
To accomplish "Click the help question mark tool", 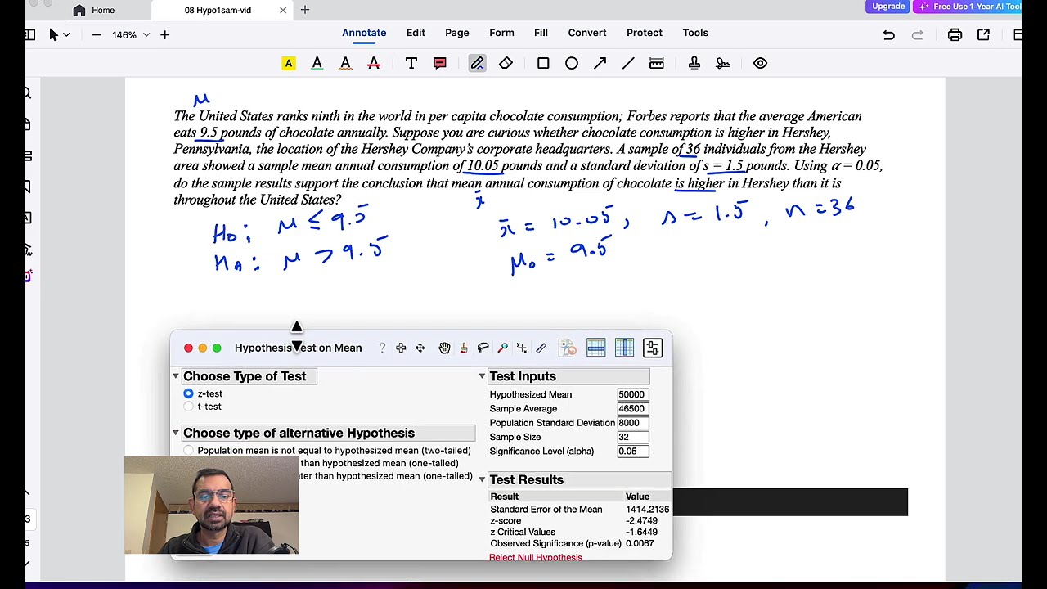I will [x=382, y=348].
